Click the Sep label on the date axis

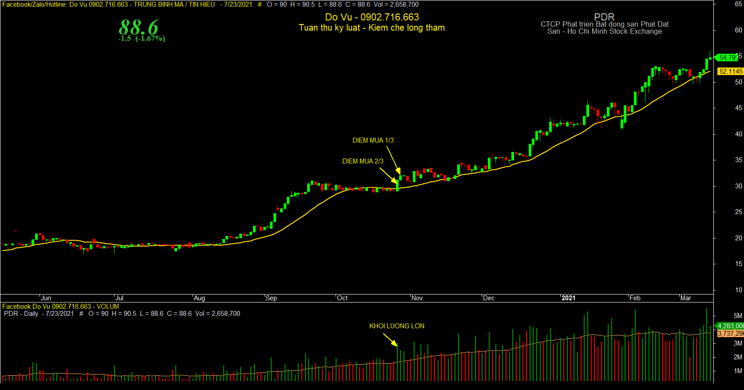[271, 298]
